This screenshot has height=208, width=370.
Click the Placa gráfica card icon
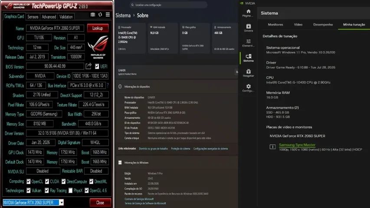(x=183, y=27)
